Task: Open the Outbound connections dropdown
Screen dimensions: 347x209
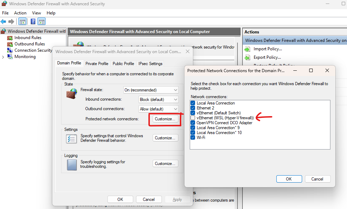Action: coord(158,109)
